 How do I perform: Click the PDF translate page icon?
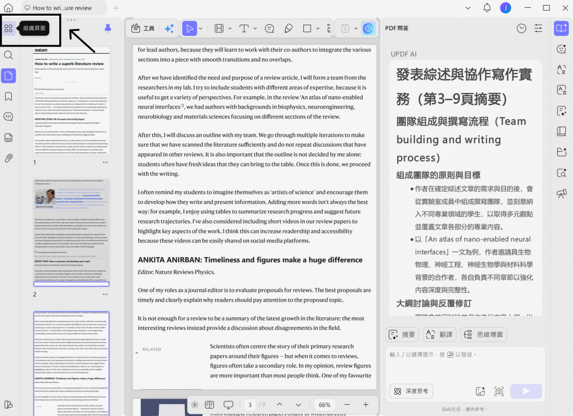click(561, 90)
